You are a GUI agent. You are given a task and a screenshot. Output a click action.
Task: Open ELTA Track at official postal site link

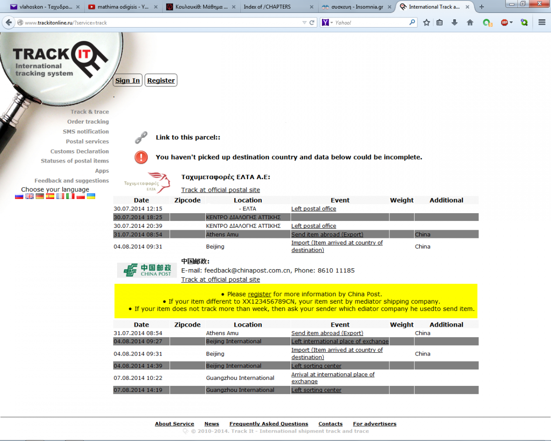(220, 190)
